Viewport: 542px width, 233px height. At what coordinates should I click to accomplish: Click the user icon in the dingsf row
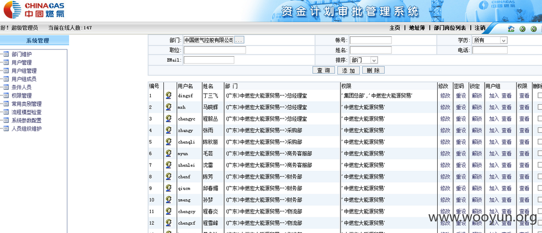coord(168,95)
